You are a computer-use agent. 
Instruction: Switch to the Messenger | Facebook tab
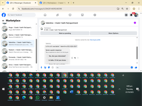pyautogui.click(x=20, y=3)
